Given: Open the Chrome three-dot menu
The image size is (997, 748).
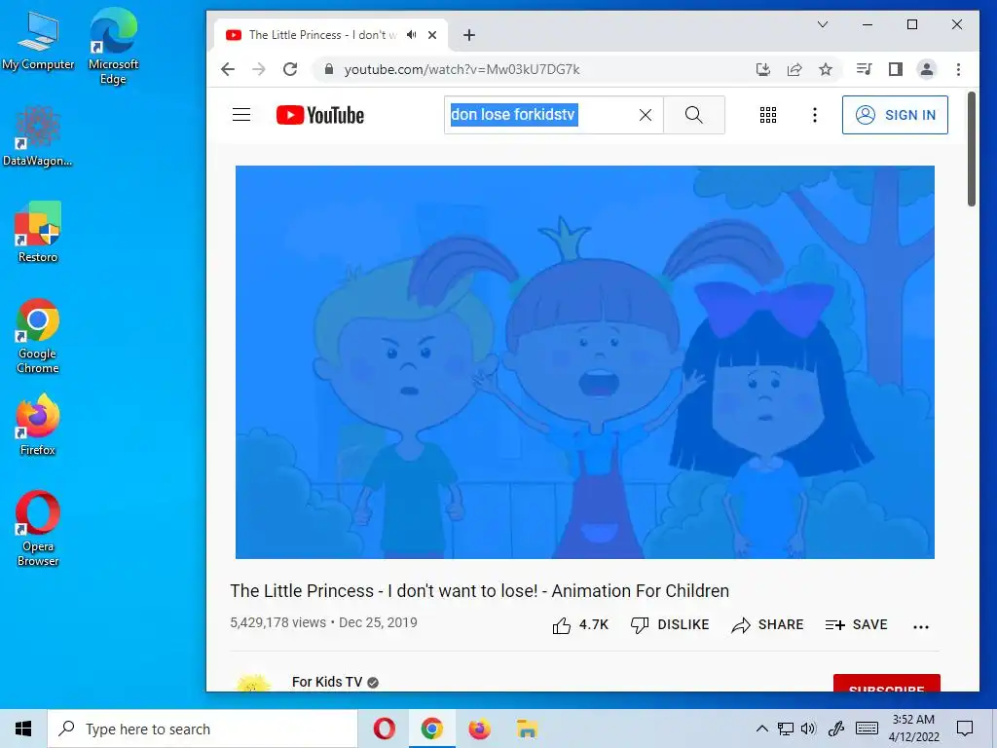Looking at the screenshot, I should tap(958, 69).
